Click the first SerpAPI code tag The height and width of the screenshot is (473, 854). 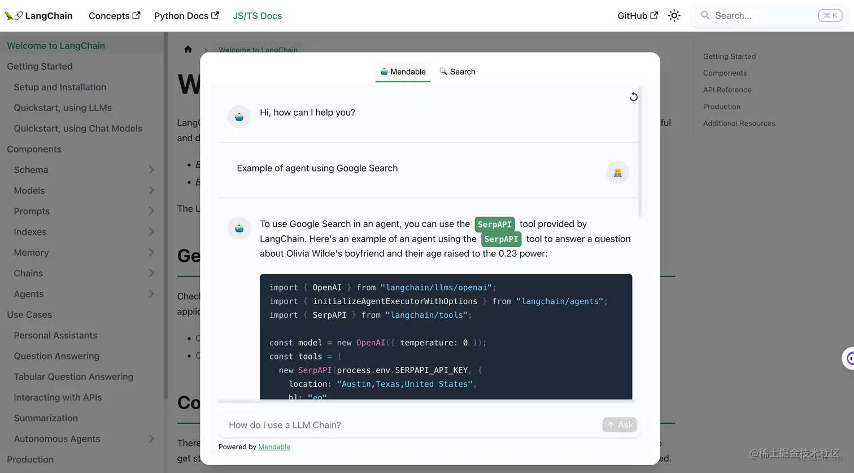tap(495, 225)
